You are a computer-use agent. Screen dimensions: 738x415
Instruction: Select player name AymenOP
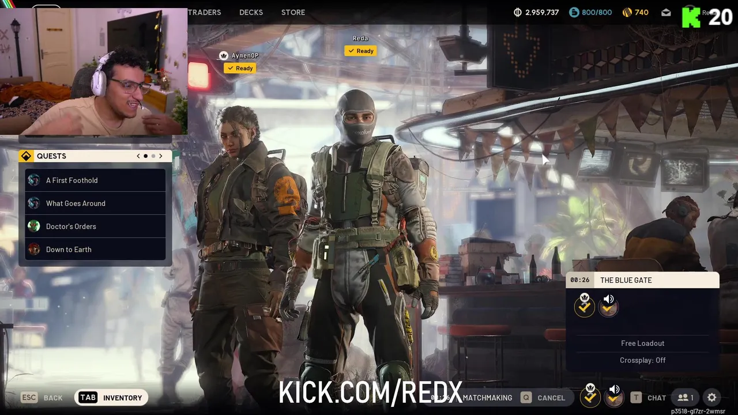click(x=245, y=55)
